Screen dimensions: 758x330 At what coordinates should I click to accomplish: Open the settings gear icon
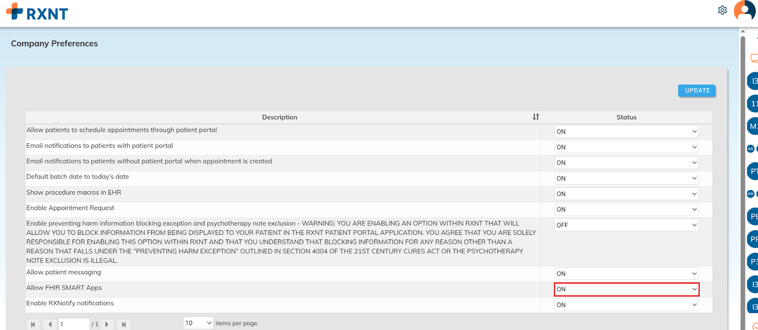click(722, 10)
